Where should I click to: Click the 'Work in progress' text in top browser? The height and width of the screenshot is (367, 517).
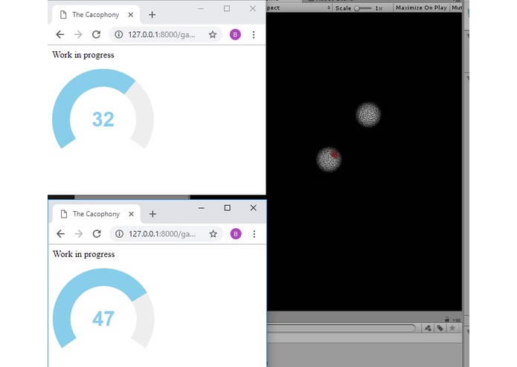[83, 55]
